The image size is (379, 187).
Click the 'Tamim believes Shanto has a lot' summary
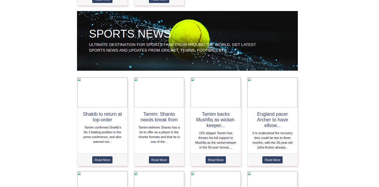(x=159, y=135)
